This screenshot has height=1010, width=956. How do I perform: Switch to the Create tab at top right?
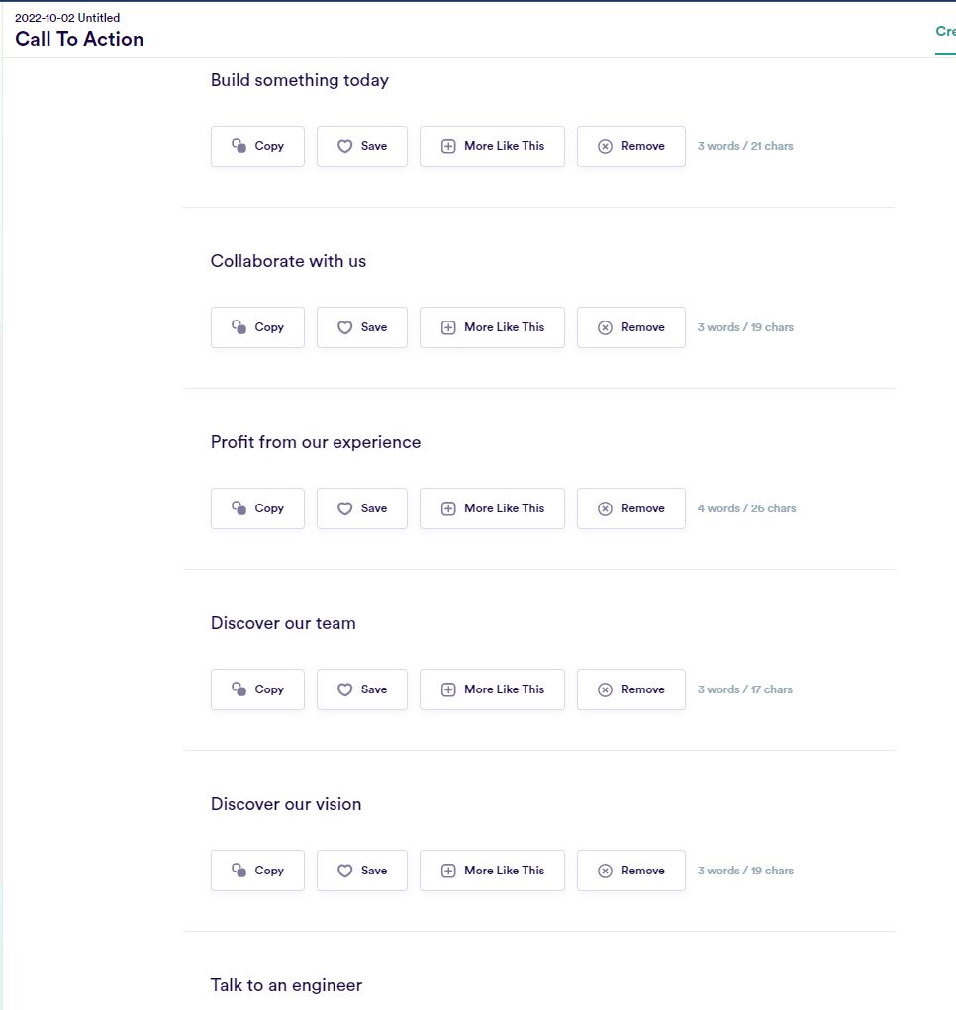(x=944, y=31)
